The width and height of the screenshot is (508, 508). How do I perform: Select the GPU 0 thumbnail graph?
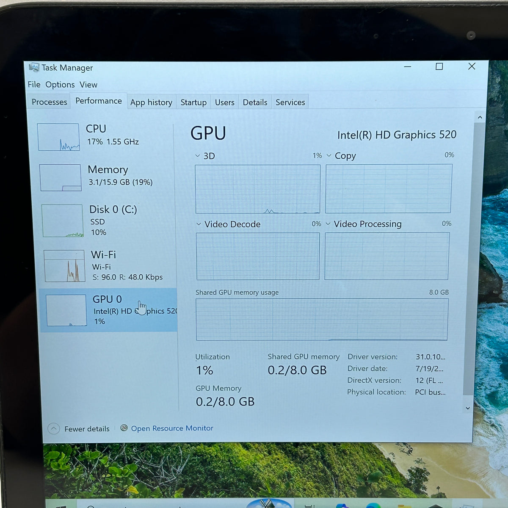pyautogui.click(x=66, y=310)
